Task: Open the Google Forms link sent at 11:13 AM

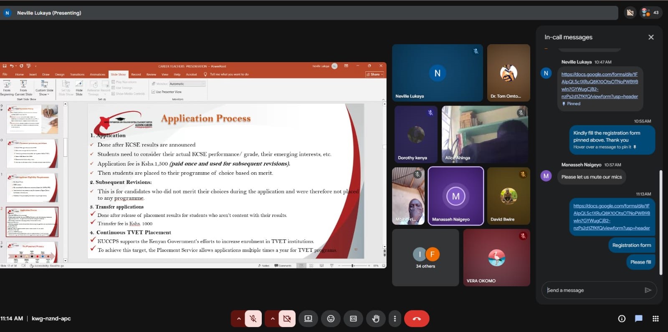Action: pos(611,217)
